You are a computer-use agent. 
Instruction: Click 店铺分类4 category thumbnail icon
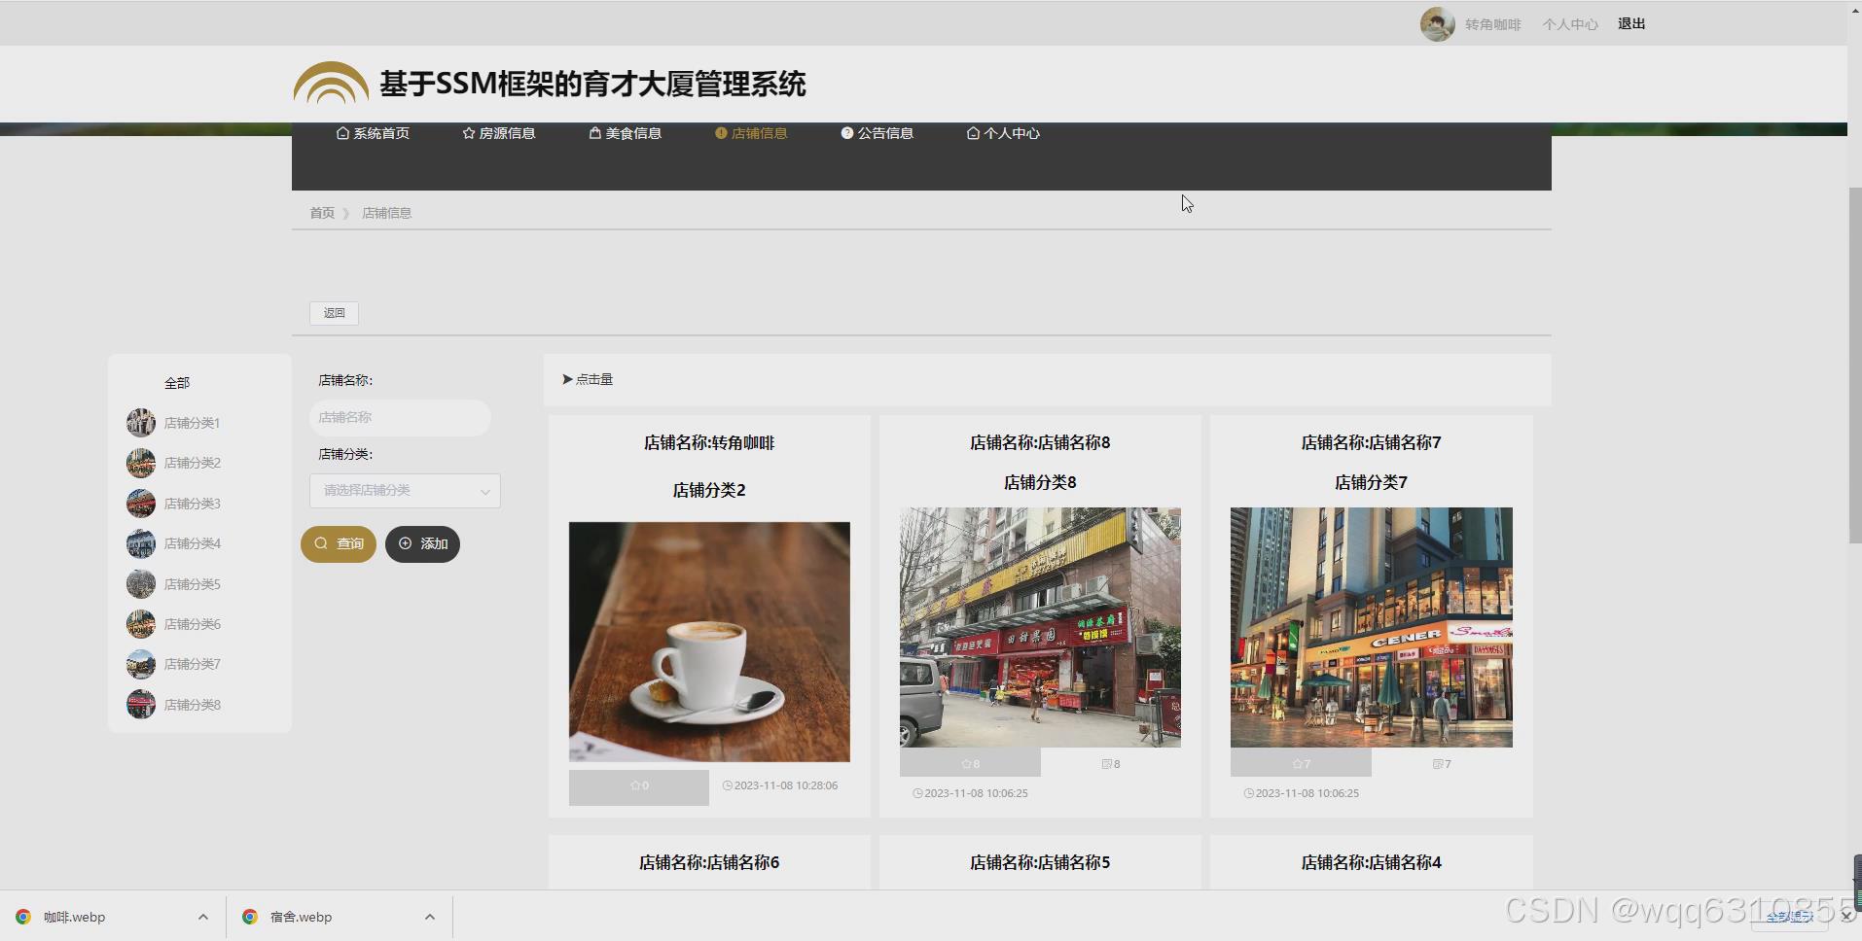[x=141, y=543]
